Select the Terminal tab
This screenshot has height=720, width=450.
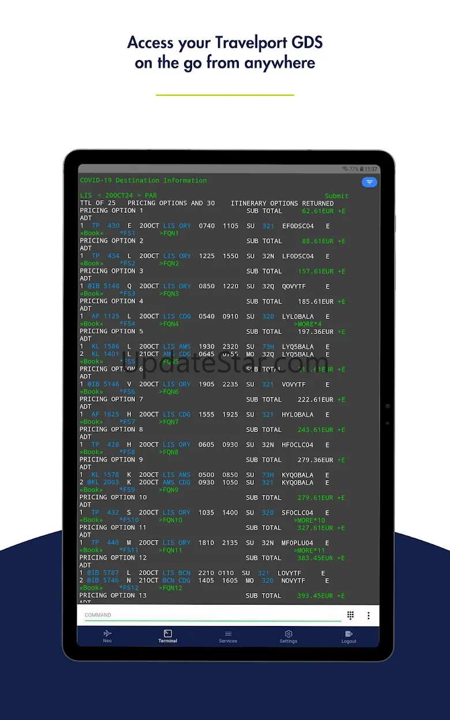[x=168, y=636]
